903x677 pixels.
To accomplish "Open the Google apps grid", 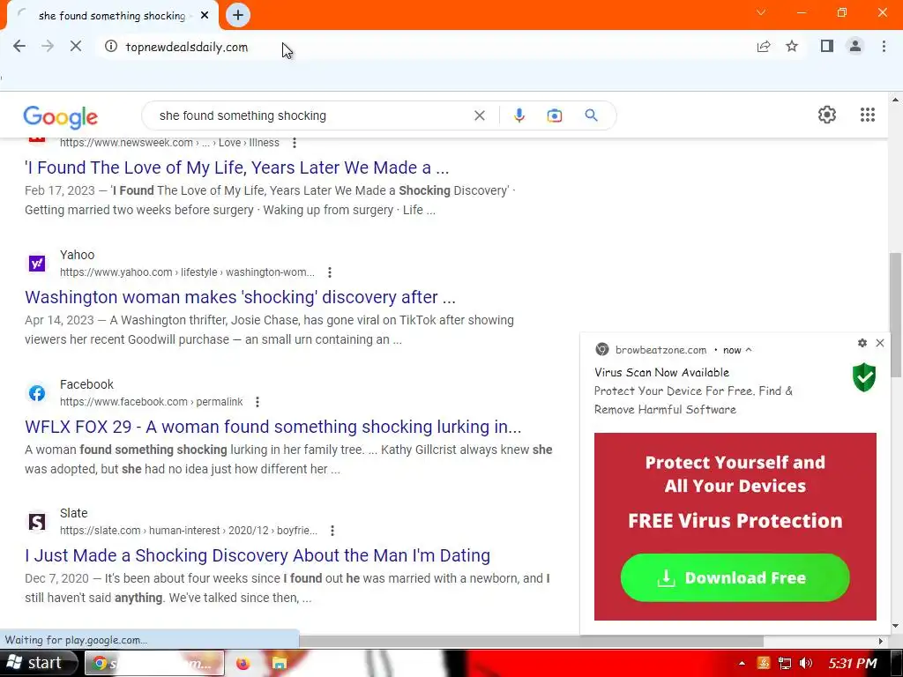I will tap(868, 115).
